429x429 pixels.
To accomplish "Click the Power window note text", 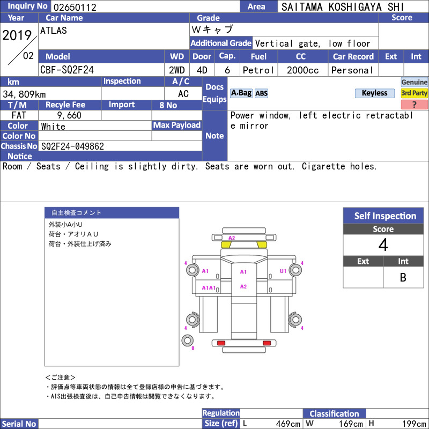I will coord(322,120).
